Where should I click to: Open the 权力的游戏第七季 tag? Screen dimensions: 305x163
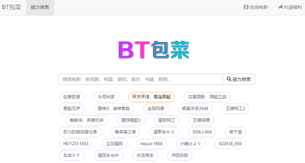pos(80,132)
